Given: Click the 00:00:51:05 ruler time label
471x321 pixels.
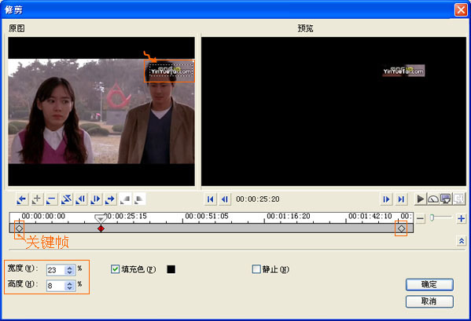Looking at the screenshot, I should (x=207, y=216).
